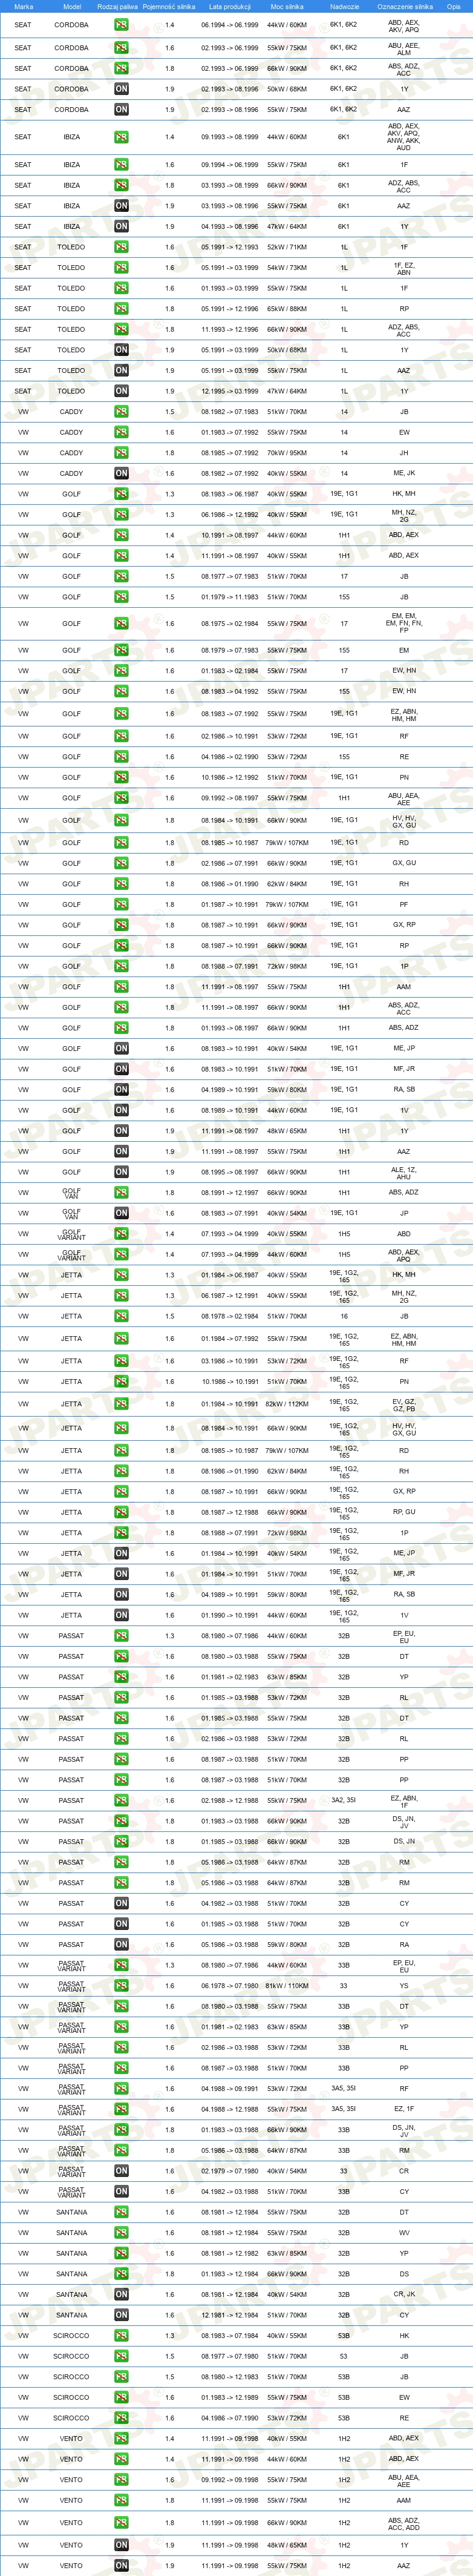Click petrol icon in VENTO AAM row
This screenshot has width=473, height=2576.
click(121, 2500)
